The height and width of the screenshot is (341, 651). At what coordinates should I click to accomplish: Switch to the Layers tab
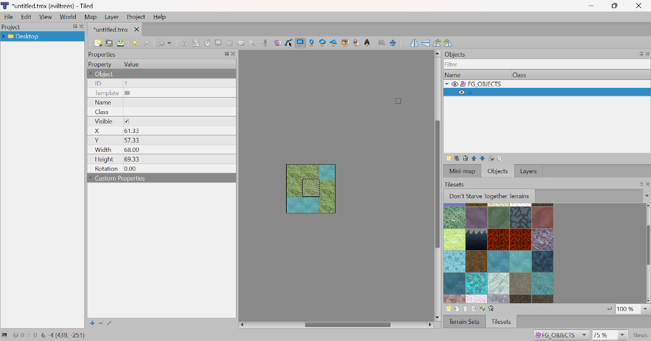[x=528, y=171]
